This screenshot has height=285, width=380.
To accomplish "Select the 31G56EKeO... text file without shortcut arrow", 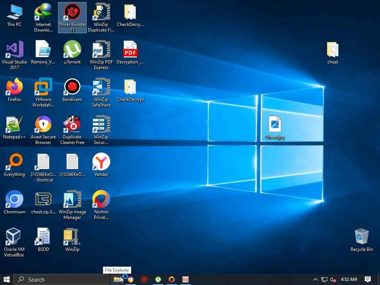I will [72, 165].
